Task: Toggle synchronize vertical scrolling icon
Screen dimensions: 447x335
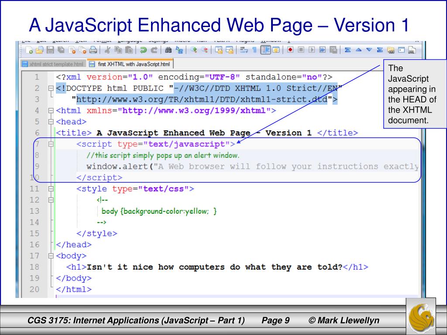Action: pos(219,50)
